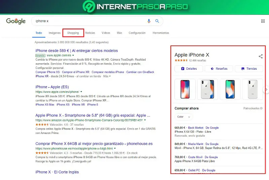Expand arrow beside apple.com/es/iphone URL
The width and height of the screenshot is (269, 180).
pyautogui.click(x=81, y=92)
